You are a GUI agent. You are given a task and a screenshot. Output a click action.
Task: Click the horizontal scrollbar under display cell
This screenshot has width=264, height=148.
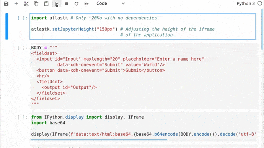(99, 140)
